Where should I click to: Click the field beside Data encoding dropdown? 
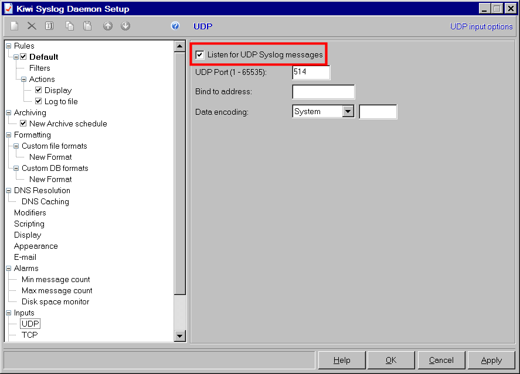tap(378, 112)
